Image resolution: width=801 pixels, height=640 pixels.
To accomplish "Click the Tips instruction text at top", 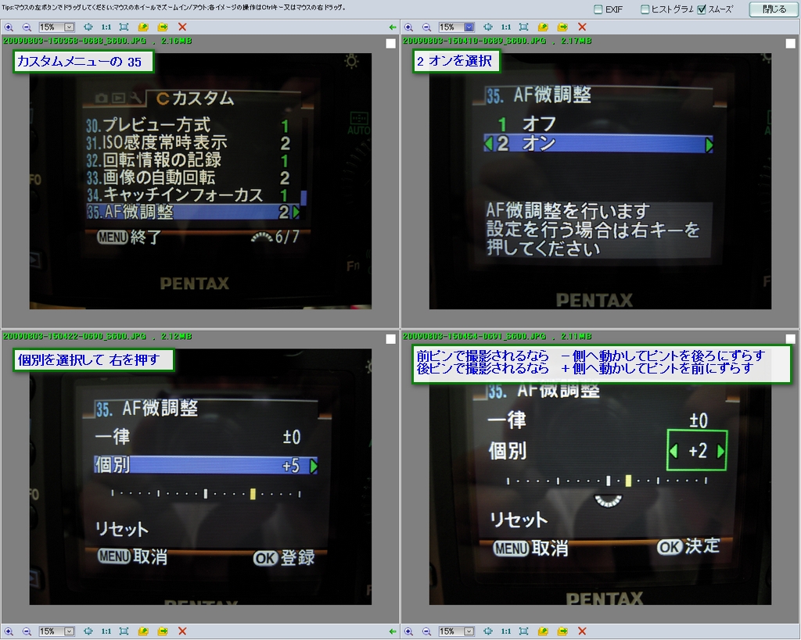I will [174, 8].
